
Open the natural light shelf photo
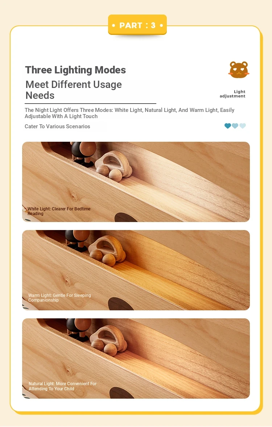(x=136, y=358)
